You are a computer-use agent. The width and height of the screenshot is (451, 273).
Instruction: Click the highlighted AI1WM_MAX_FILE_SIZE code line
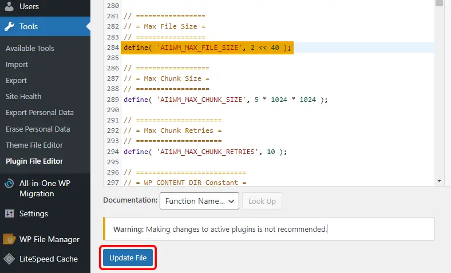pyautogui.click(x=207, y=48)
